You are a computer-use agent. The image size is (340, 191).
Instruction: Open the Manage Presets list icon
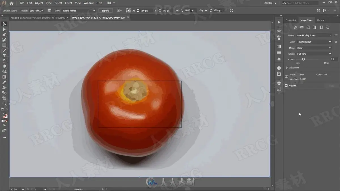[x=336, y=35]
